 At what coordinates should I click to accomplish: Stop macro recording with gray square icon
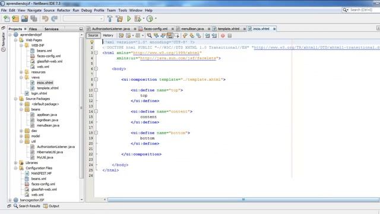(230, 36)
